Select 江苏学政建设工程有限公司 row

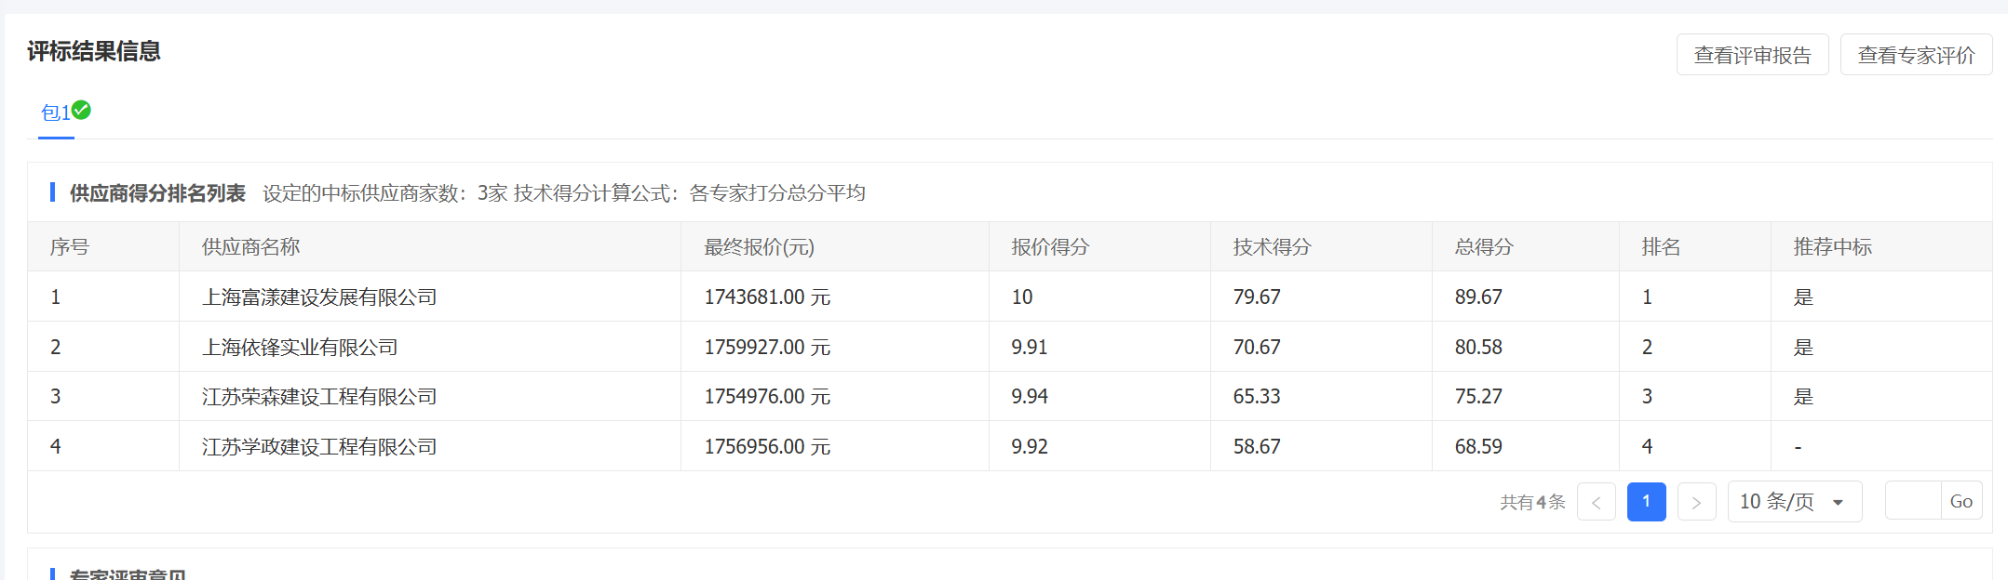pos(319,447)
